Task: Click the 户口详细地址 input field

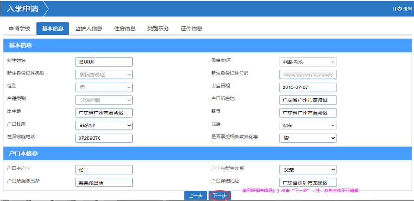Action: click(x=308, y=183)
